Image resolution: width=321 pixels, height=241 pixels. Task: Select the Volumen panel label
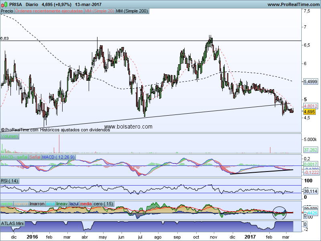pos(10,137)
